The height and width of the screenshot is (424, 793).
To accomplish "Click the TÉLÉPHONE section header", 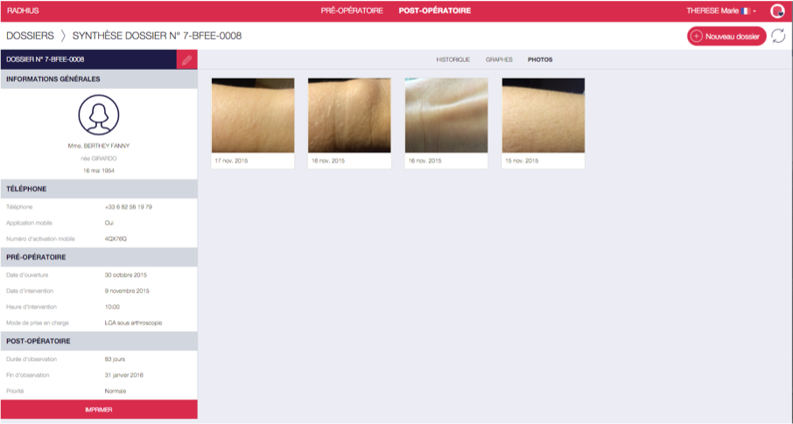I will 99,189.
